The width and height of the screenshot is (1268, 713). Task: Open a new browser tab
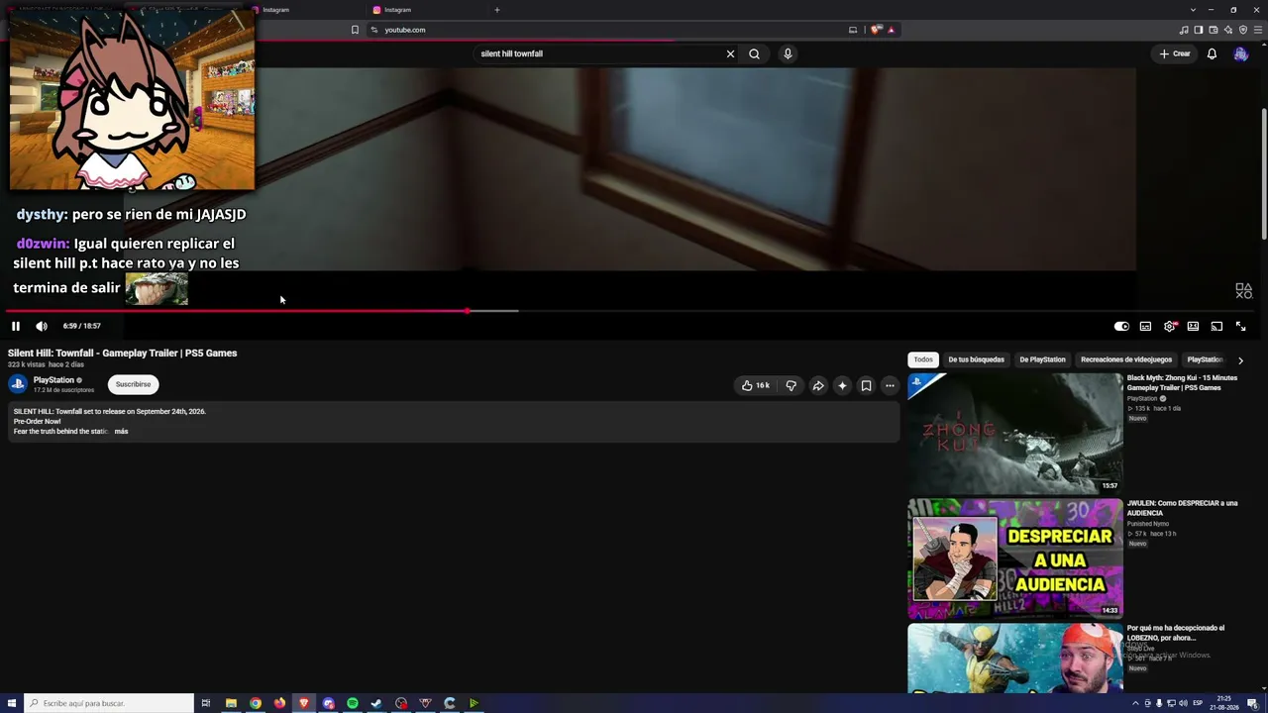click(x=497, y=10)
